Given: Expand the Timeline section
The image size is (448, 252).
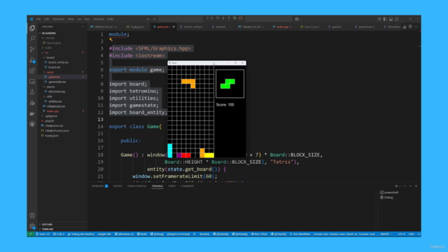Looking at the screenshot, I should 48,229.
